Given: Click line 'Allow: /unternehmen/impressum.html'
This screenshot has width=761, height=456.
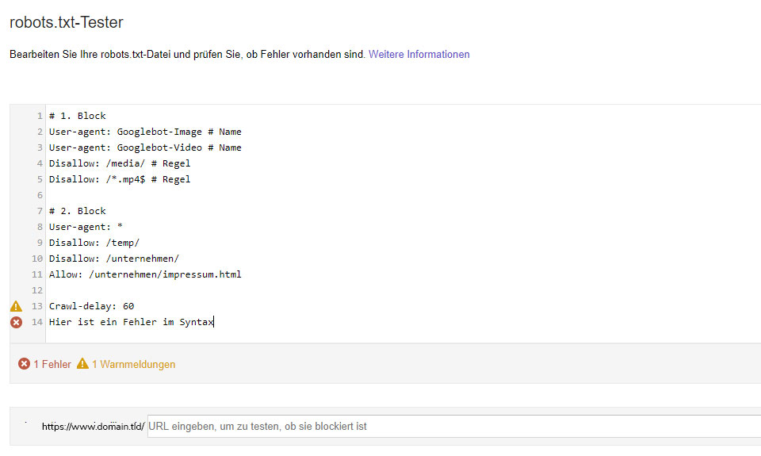Looking at the screenshot, I should coord(145,274).
